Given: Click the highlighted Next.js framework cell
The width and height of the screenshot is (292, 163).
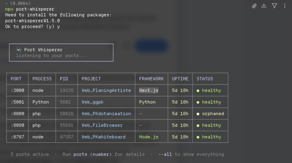Looking at the screenshot, I should [x=149, y=90].
